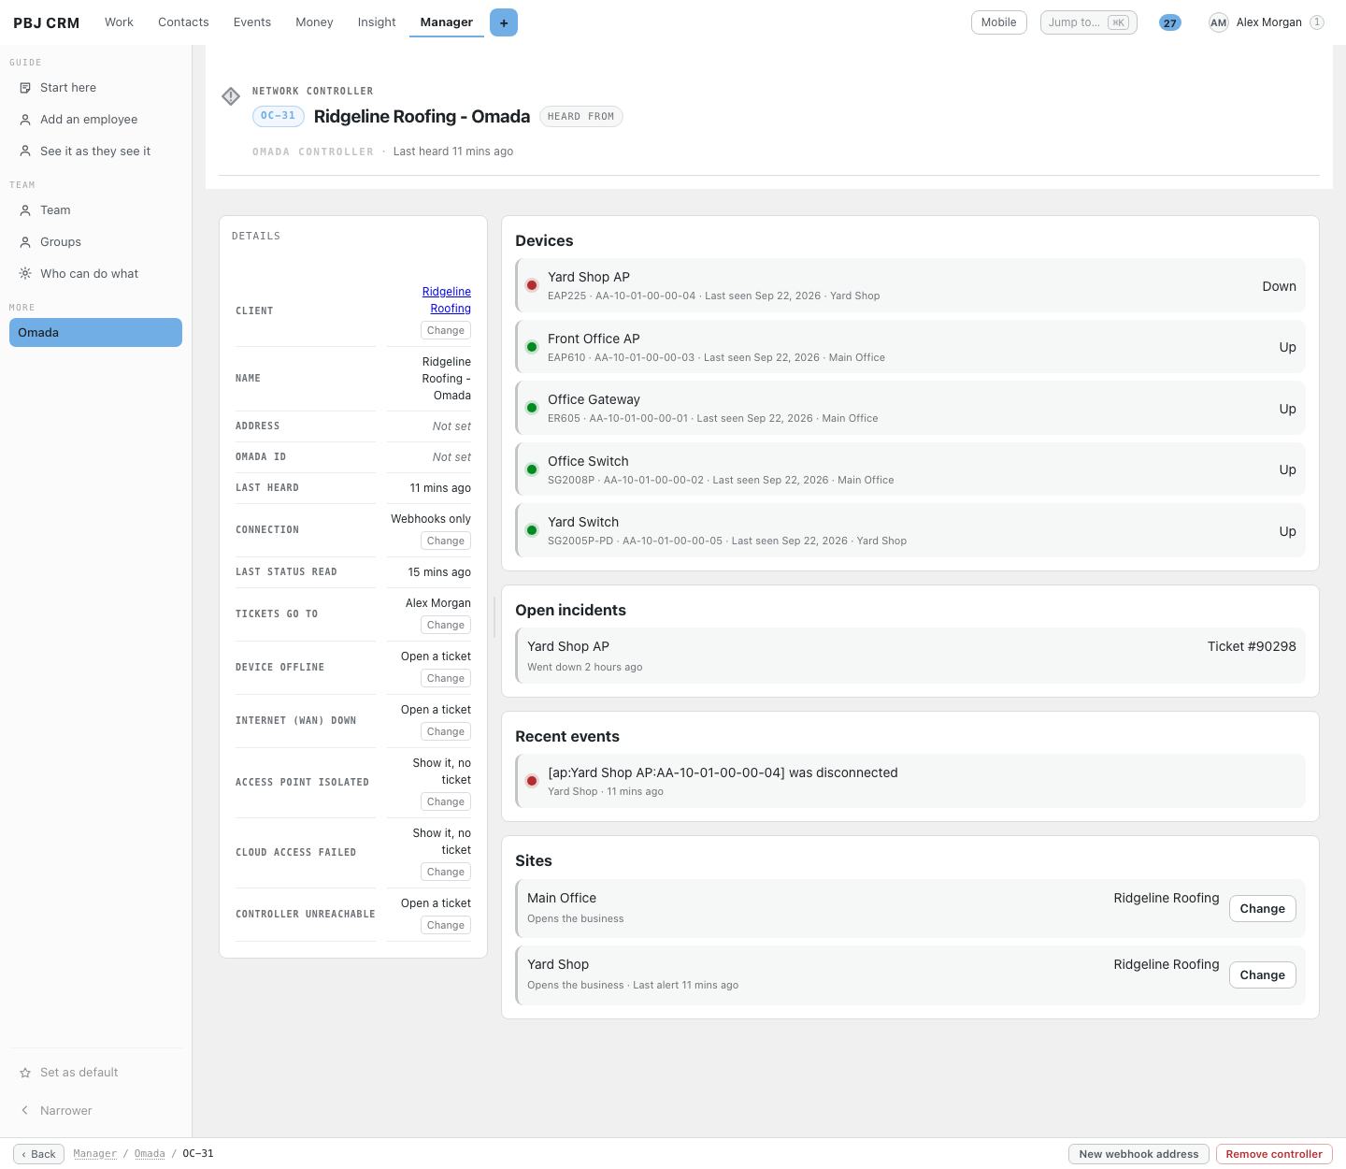The image size is (1346, 1169).
Task: Change the Access point isolated action
Action: point(446,801)
